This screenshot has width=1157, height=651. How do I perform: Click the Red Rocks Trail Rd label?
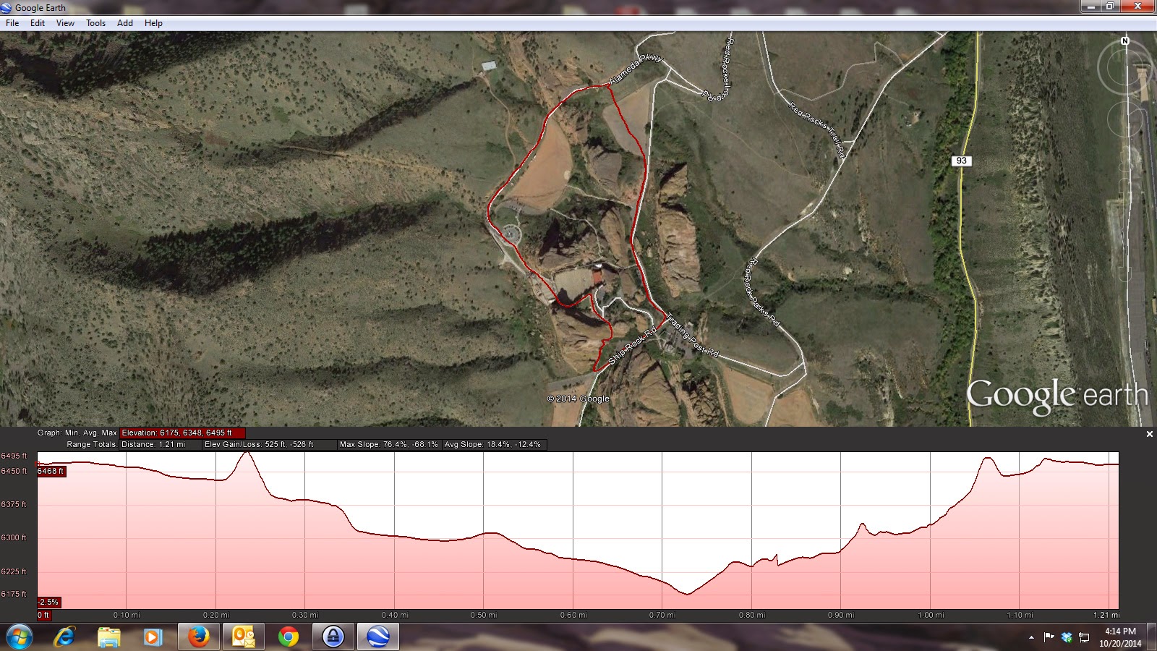click(x=816, y=129)
